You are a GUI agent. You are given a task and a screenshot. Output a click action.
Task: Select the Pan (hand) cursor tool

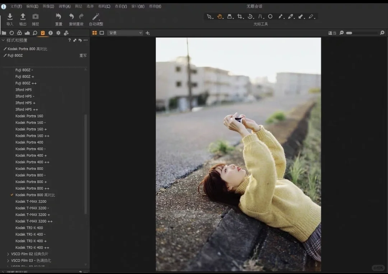tap(219, 16)
